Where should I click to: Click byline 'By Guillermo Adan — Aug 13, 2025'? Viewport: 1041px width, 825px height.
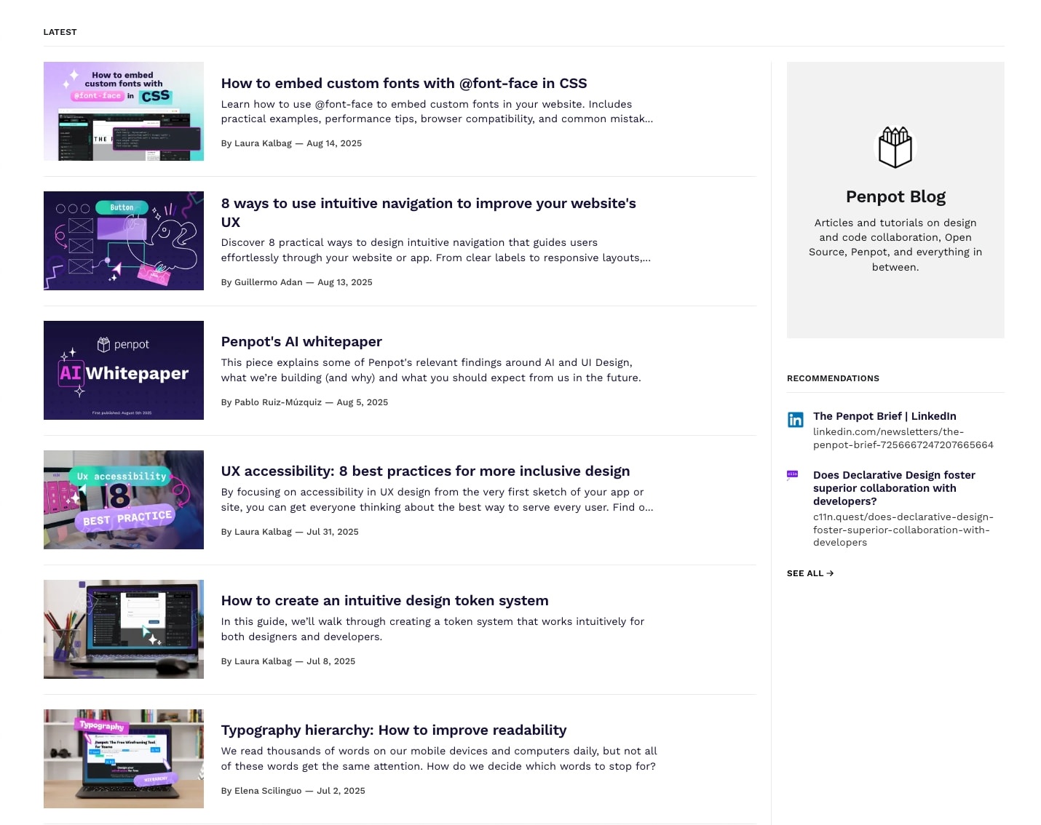[296, 282]
